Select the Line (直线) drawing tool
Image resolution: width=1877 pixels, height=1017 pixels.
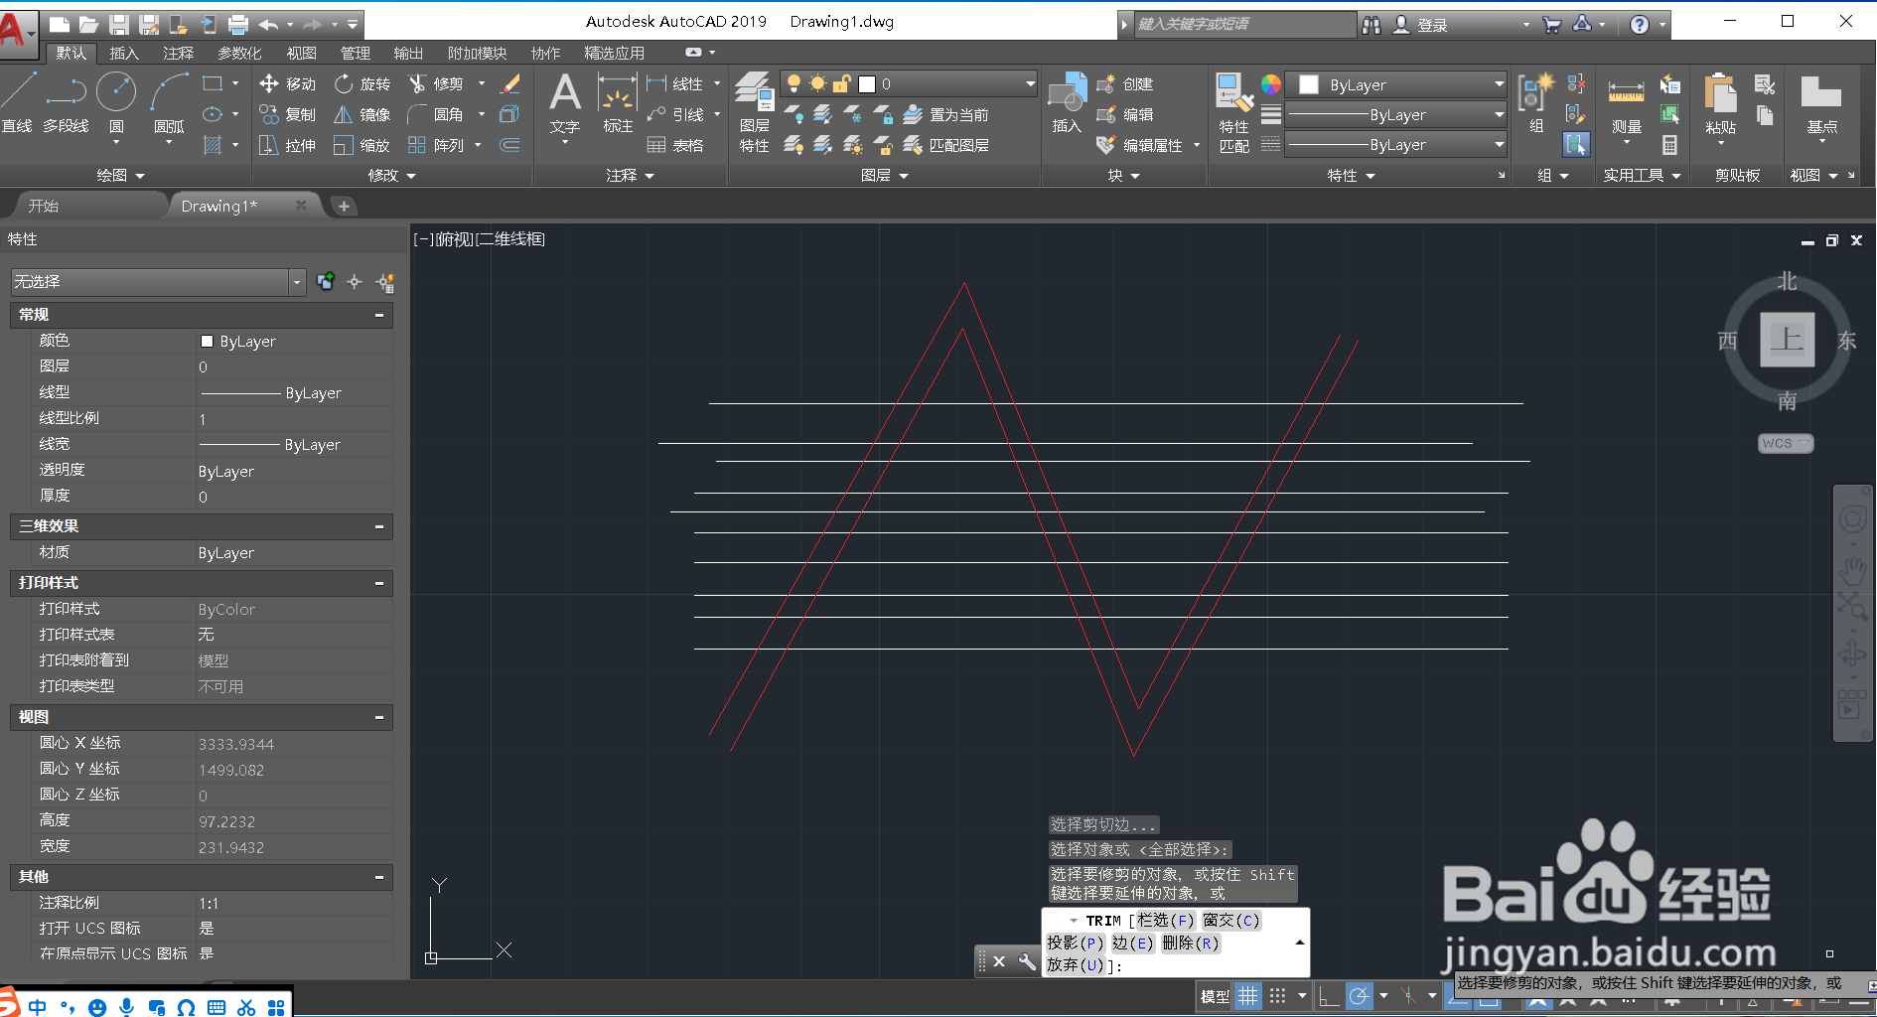click(x=17, y=103)
